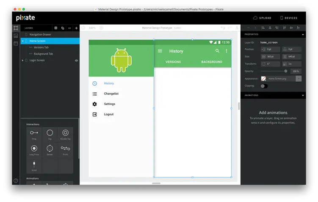This screenshot has height=202, width=318.
Task: Align layers to bottom edge
Action: pyautogui.click(x=298, y=28)
